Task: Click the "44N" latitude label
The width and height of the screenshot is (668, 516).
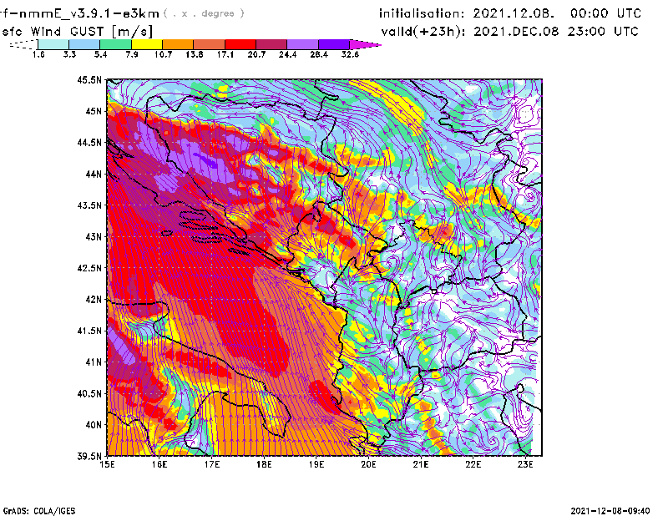Action: pyautogui.click(x=94, y=174)
